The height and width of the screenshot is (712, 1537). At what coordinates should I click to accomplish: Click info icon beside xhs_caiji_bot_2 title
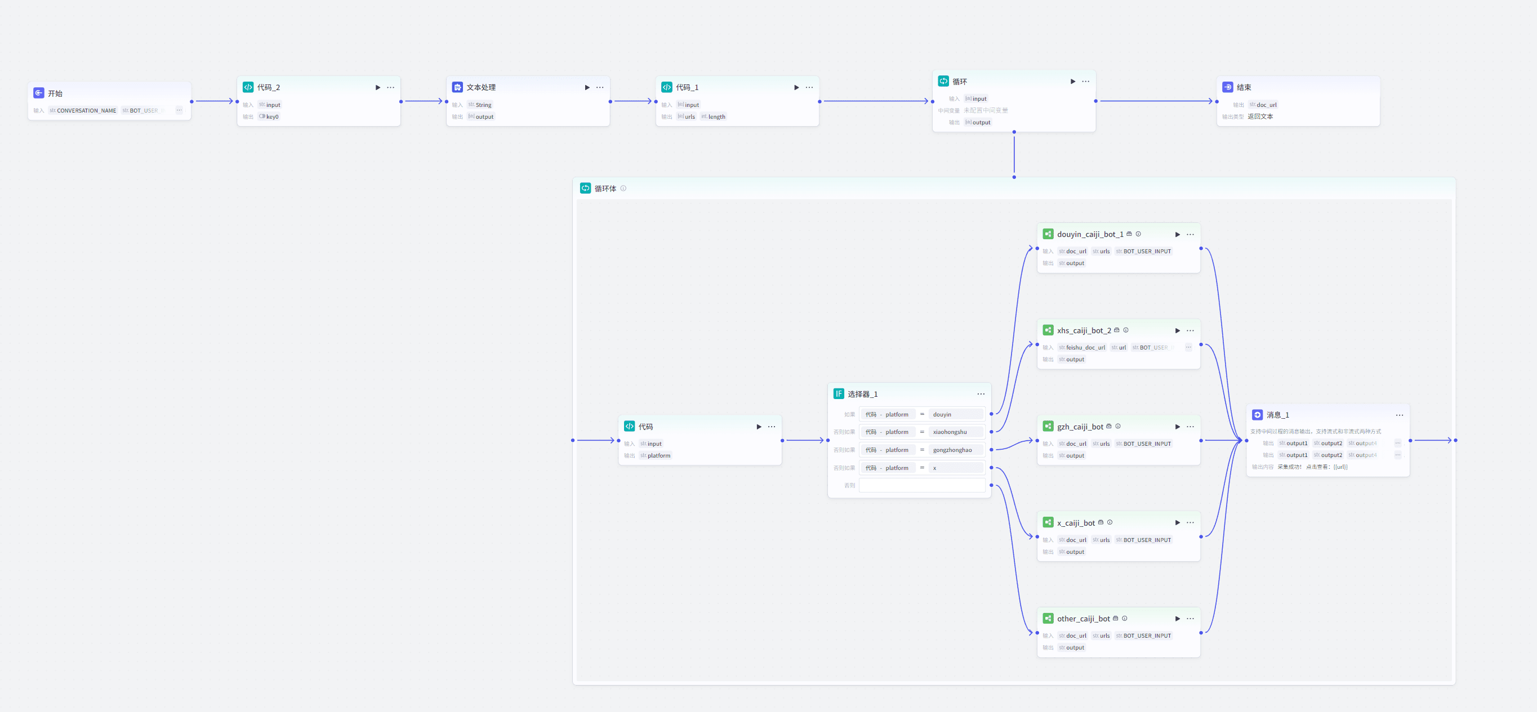click(1126, 330)
